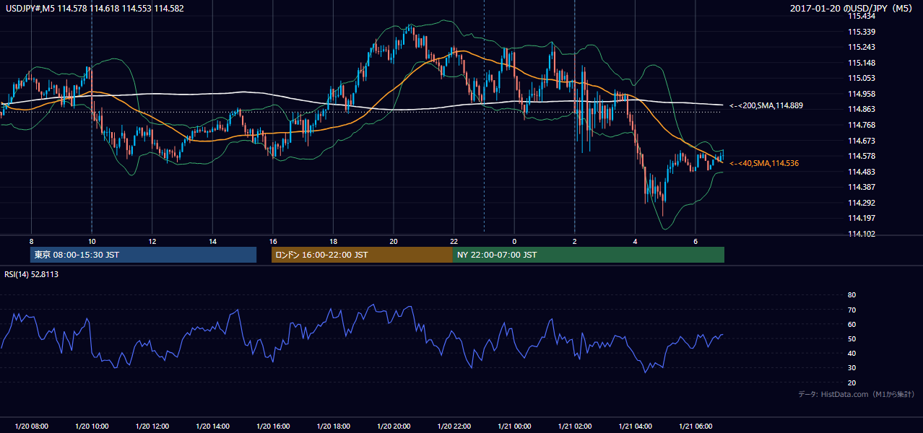Click price axis label 115.148
This screenshot has width=923, height=433.
(x=862, y=63)
